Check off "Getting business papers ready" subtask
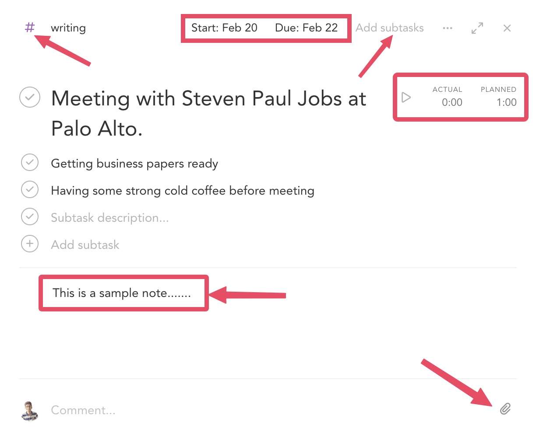The width and height of the screenshot is (536, 440). (30, 163)
